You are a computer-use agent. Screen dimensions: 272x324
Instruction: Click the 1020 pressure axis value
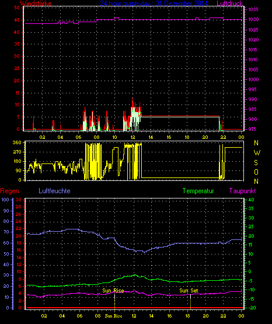(253, 40)
